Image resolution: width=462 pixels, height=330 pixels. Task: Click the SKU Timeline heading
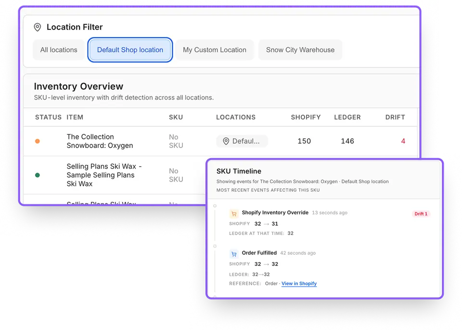pos(239,172)
